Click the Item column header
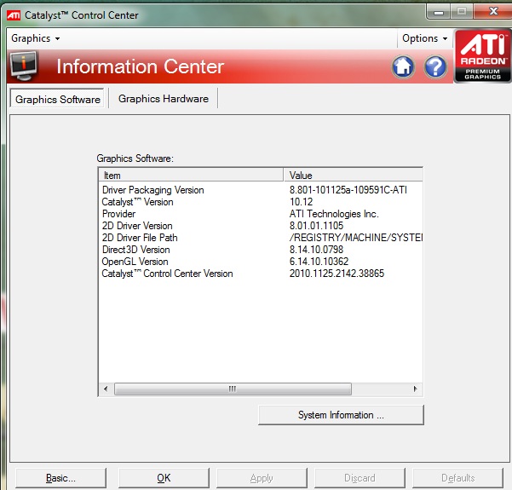 (191, 175)
